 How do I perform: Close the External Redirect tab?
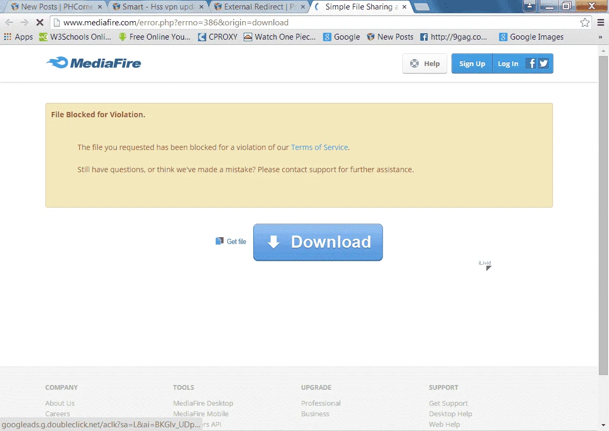coord(302,7)
